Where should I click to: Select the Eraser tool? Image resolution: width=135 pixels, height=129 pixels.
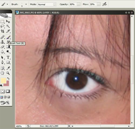pos(2,47)
